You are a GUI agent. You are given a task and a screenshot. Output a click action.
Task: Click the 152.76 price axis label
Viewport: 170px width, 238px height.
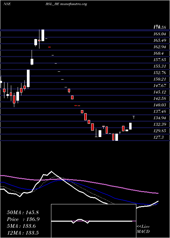click(x=159, y=73)
